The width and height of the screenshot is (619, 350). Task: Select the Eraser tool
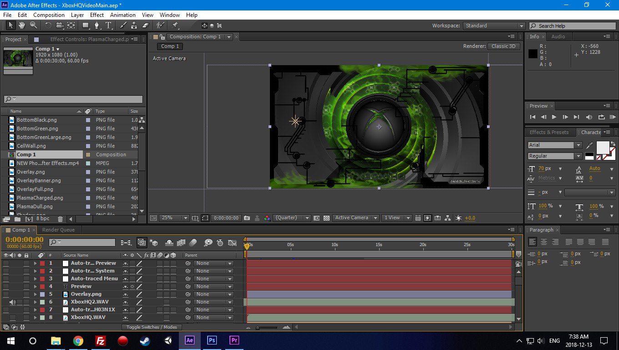[146, 26]
